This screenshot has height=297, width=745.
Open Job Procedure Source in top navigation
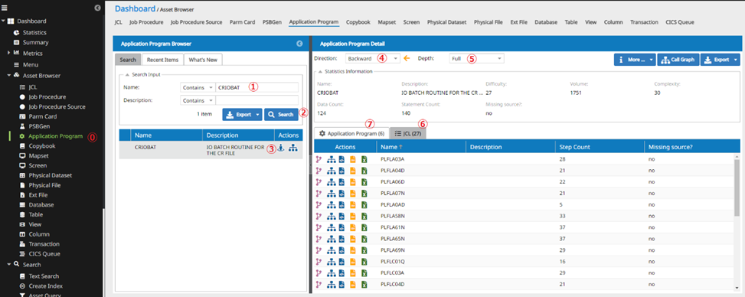tap(196, 22)
